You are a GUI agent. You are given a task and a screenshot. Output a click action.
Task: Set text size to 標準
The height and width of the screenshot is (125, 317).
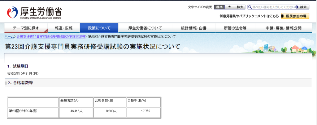pos(219,7)
